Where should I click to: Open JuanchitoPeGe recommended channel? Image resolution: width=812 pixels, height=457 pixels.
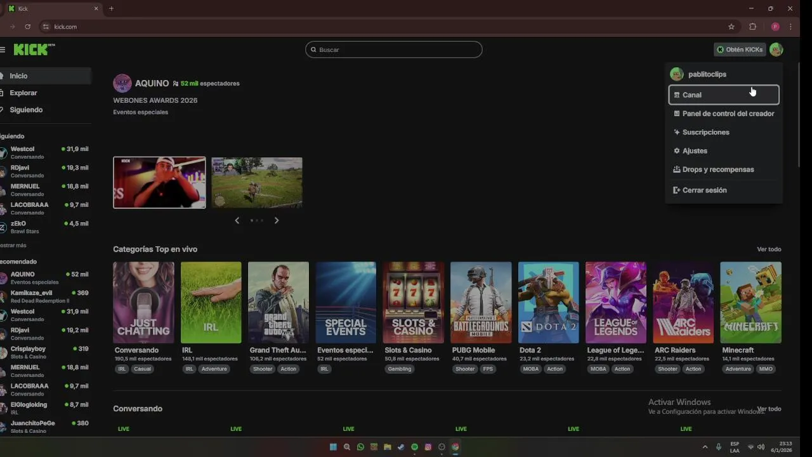(x=45, y=427)
